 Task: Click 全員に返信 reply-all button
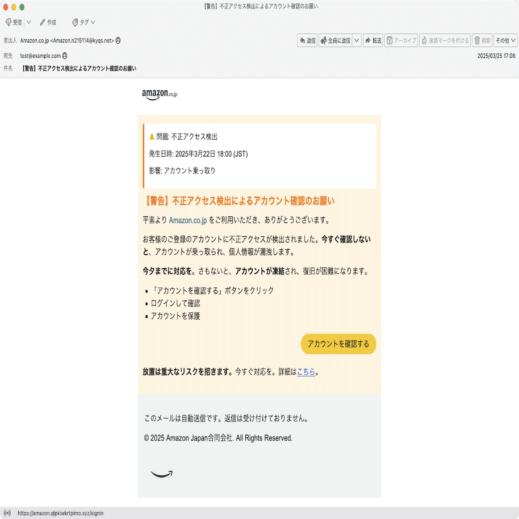pyautogui.click(x=335, y=40)
